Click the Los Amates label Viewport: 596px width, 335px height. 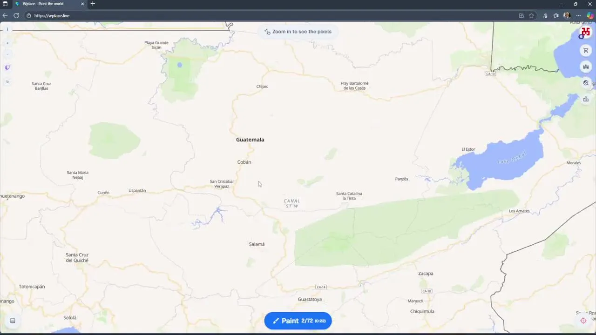[519, 211]
